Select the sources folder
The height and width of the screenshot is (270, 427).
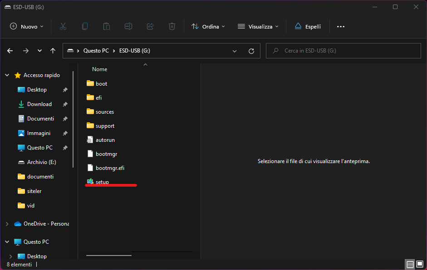point(104,112)
